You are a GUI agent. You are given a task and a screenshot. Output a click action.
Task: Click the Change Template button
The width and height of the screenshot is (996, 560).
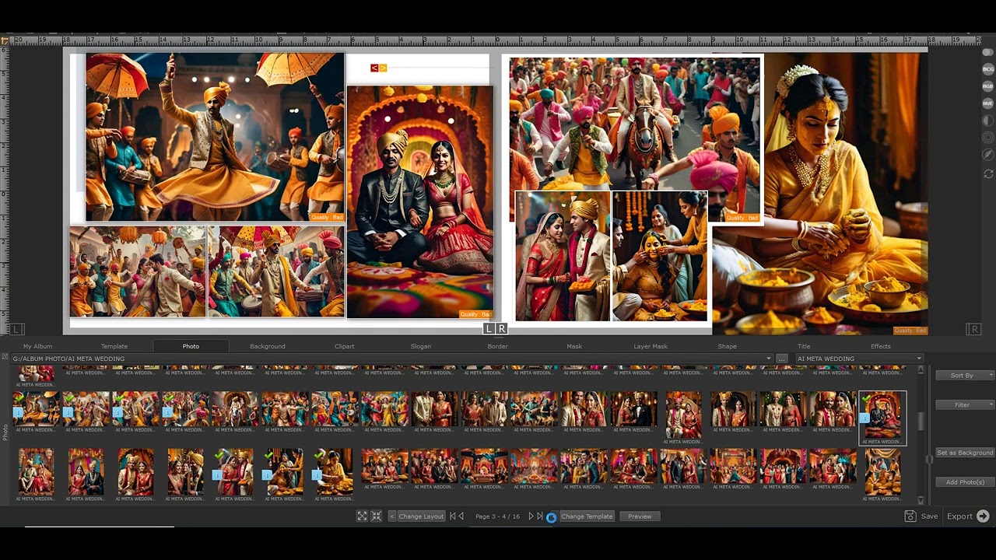[587, 516]
